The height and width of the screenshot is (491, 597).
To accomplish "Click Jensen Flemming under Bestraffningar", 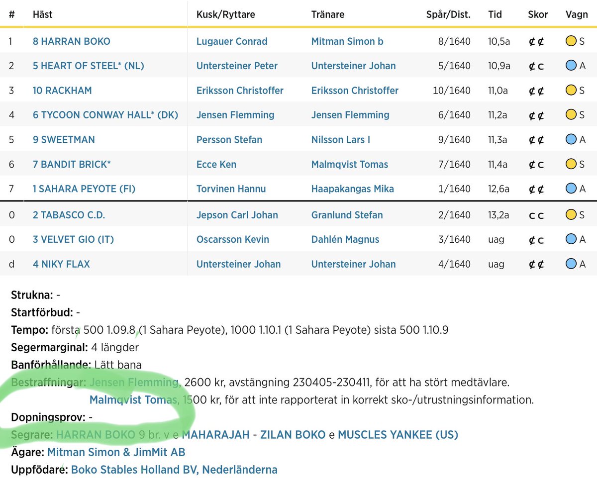I will (x=133, y=383).
